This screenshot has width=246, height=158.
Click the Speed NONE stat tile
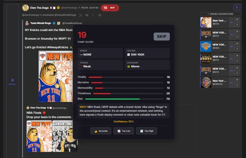tap(100, 53)
